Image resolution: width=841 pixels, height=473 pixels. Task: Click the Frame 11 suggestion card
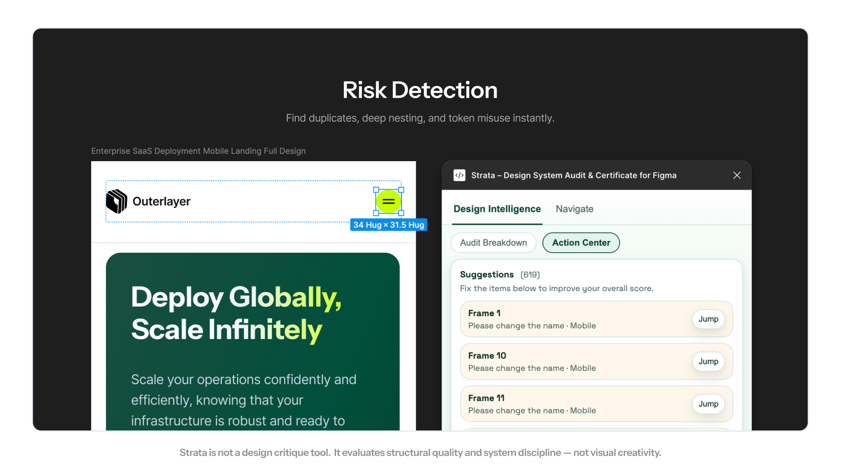(x=569, y=404)
